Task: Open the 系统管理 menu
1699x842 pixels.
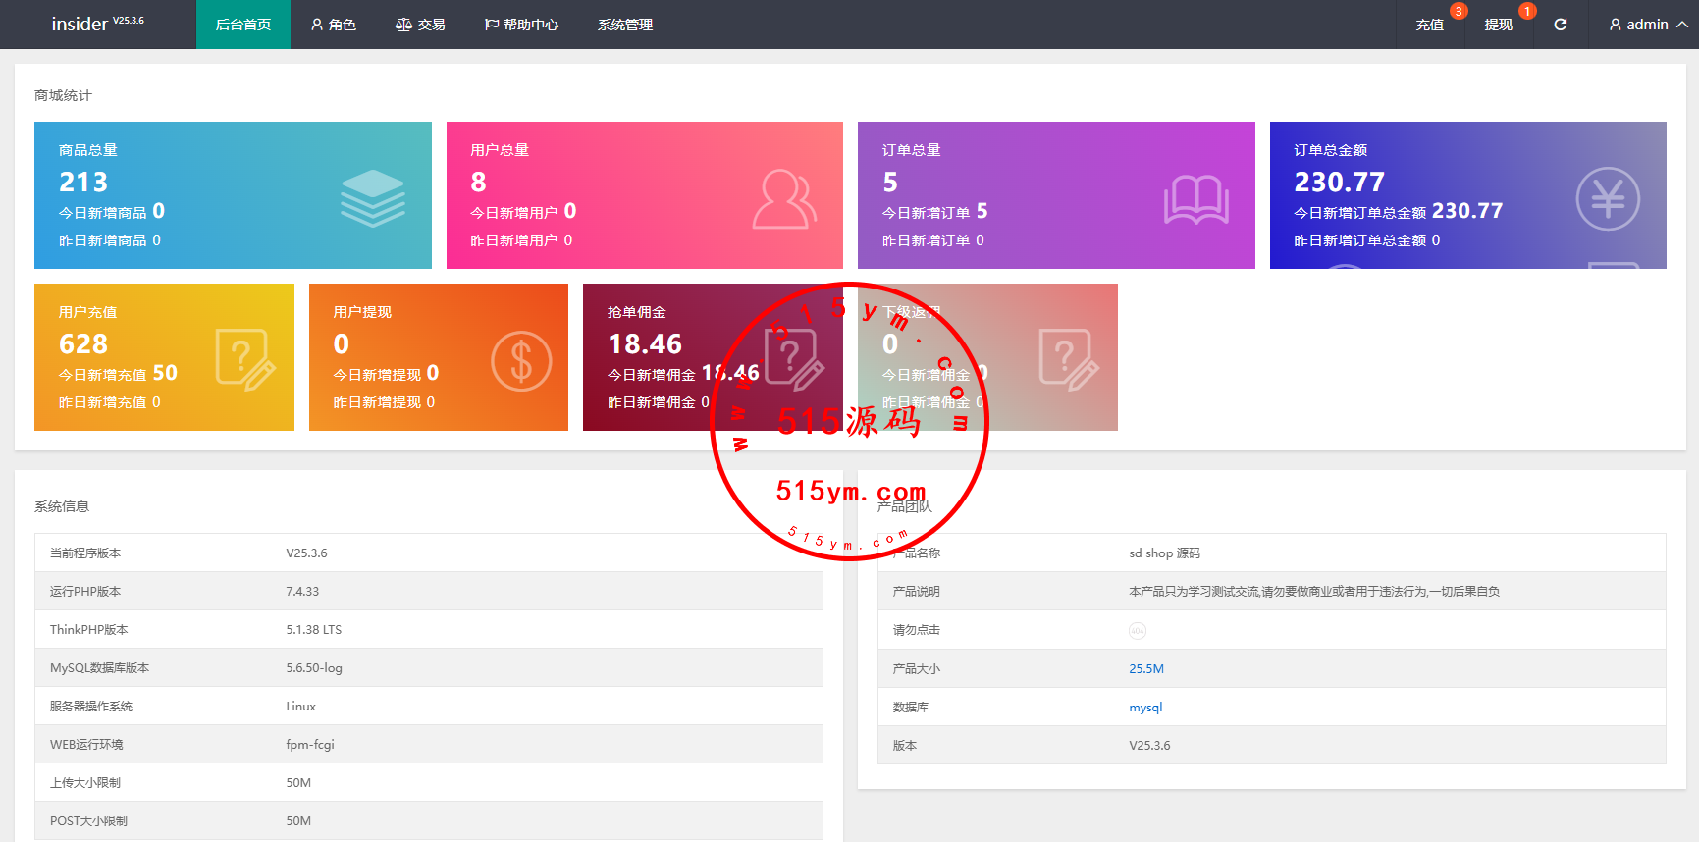Action: 625,25
